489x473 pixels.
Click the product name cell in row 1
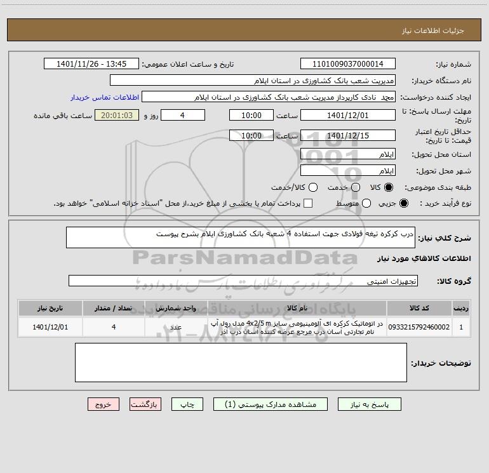[297, 327]
